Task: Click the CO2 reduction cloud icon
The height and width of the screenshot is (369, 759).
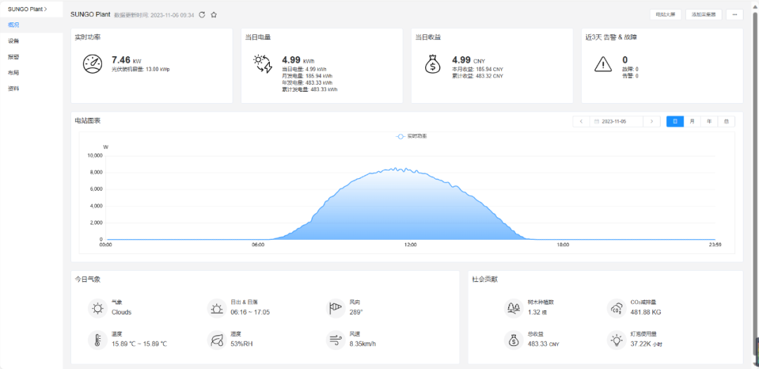Action: 617,308
